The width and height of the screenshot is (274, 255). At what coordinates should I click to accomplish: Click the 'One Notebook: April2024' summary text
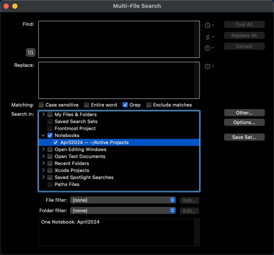pos(70,222)
